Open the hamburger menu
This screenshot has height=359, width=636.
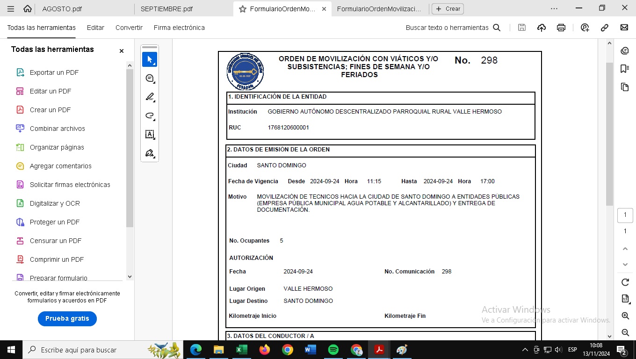[x=11, y=9]
